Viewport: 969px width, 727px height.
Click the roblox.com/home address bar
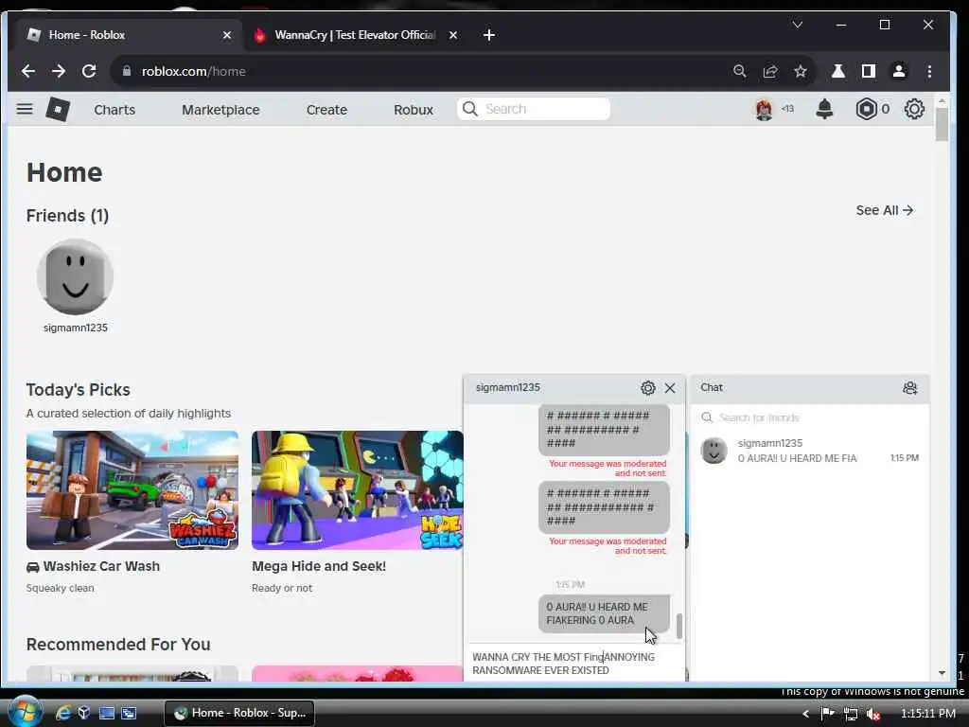pos(420,71)
